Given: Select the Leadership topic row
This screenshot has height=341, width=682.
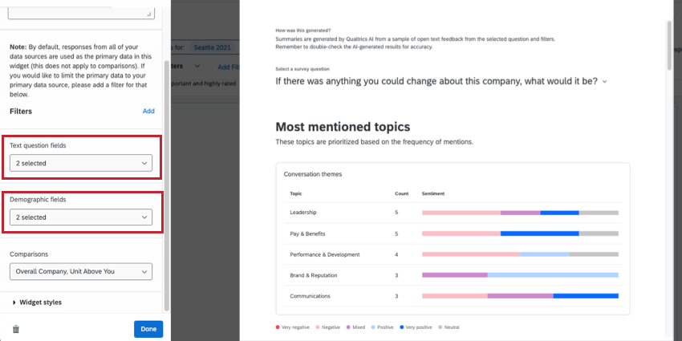Looking at the screenshot, I should pyautogui.click(x=303, y=213).
